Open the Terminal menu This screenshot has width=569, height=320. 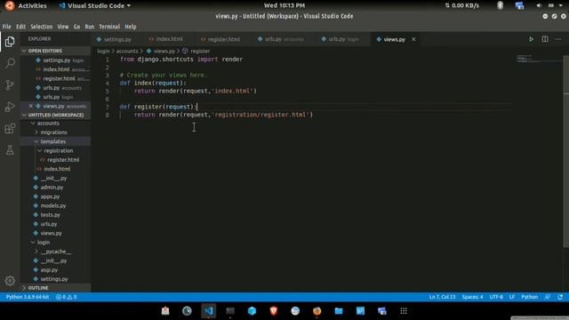pos(109,27)
